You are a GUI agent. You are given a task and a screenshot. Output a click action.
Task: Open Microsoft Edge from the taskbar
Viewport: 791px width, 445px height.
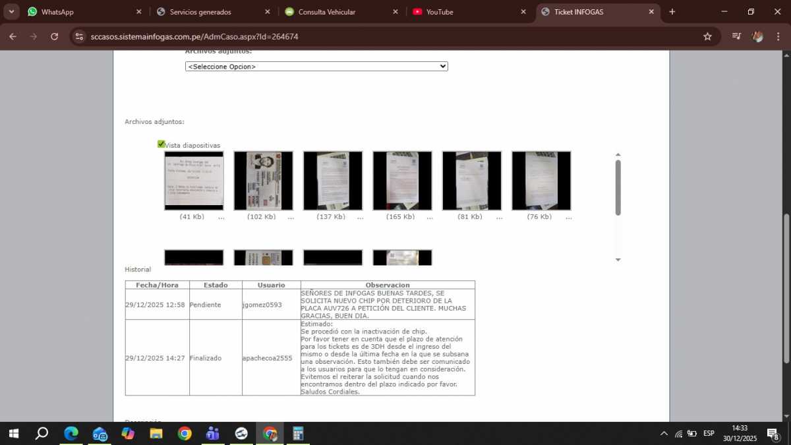(x=71, y=433)
